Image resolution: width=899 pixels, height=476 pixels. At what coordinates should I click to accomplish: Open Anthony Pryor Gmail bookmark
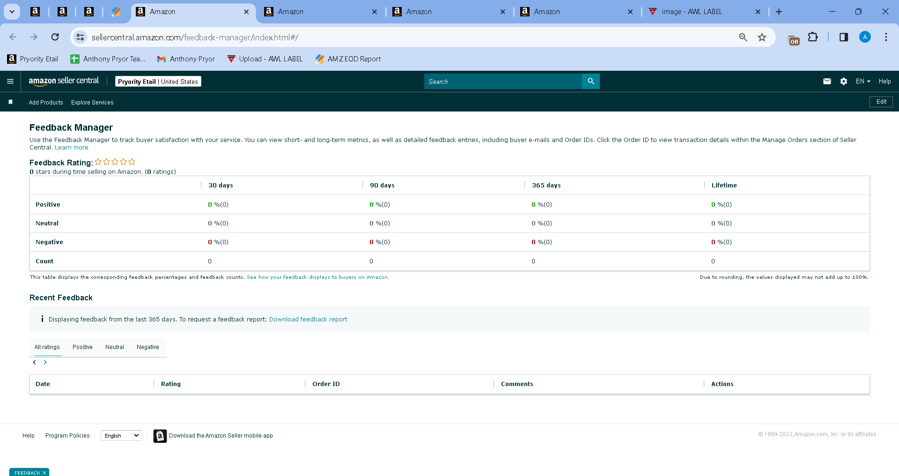(186, 59)
